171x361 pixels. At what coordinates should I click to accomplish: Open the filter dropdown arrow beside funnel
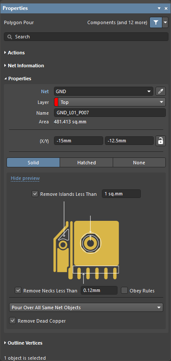pyautogui.click(x=165, y=22)
